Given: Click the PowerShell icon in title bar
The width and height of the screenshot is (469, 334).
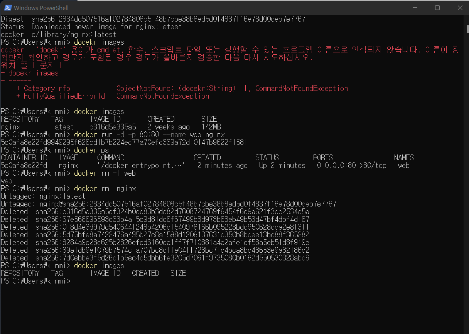Looking at the screenshot, I should pyautogui.click(x=7, y=8).
